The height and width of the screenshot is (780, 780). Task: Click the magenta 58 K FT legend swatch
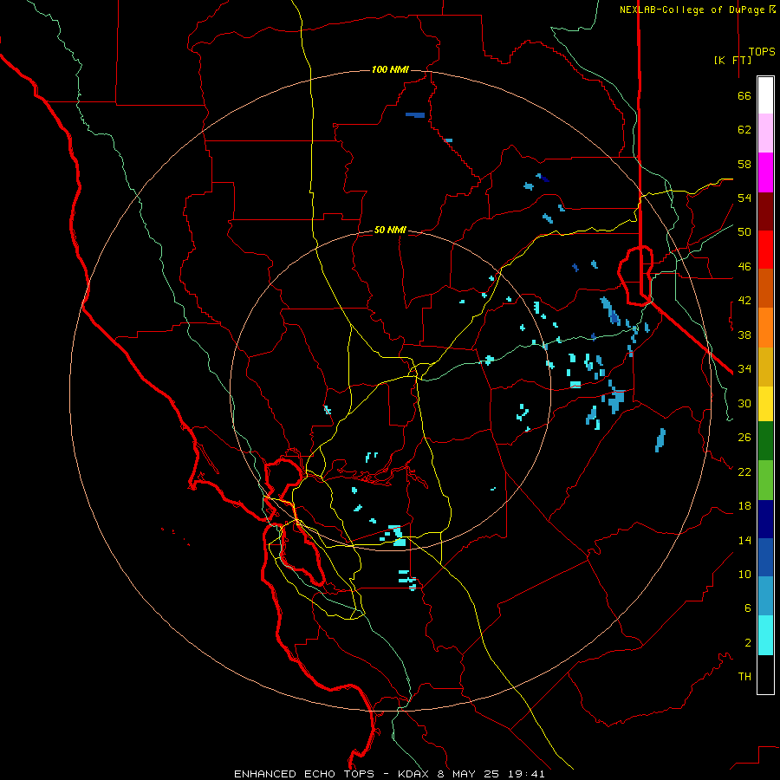[x=765, y=172]
